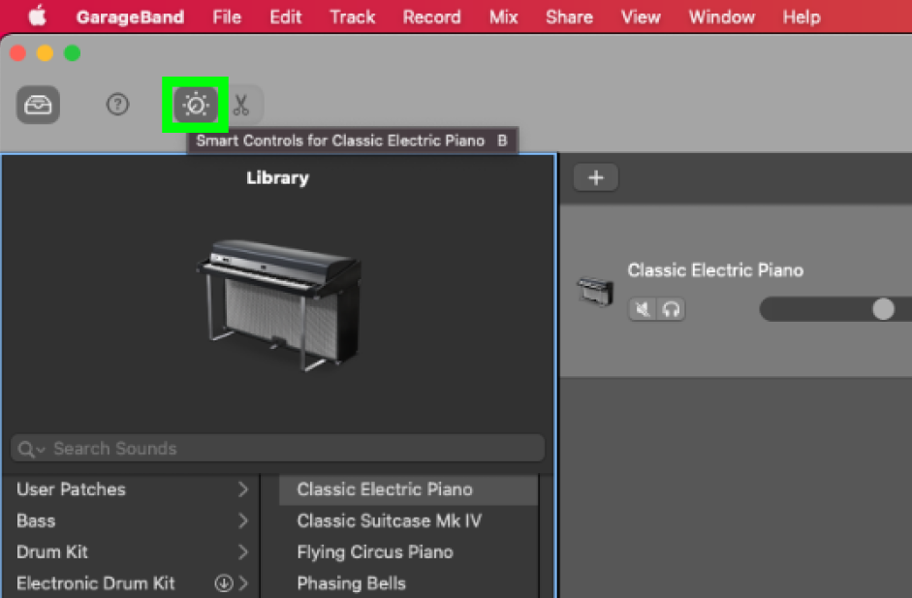Click the Search Sounds field

pyautogui.click(x=277, y=449)
